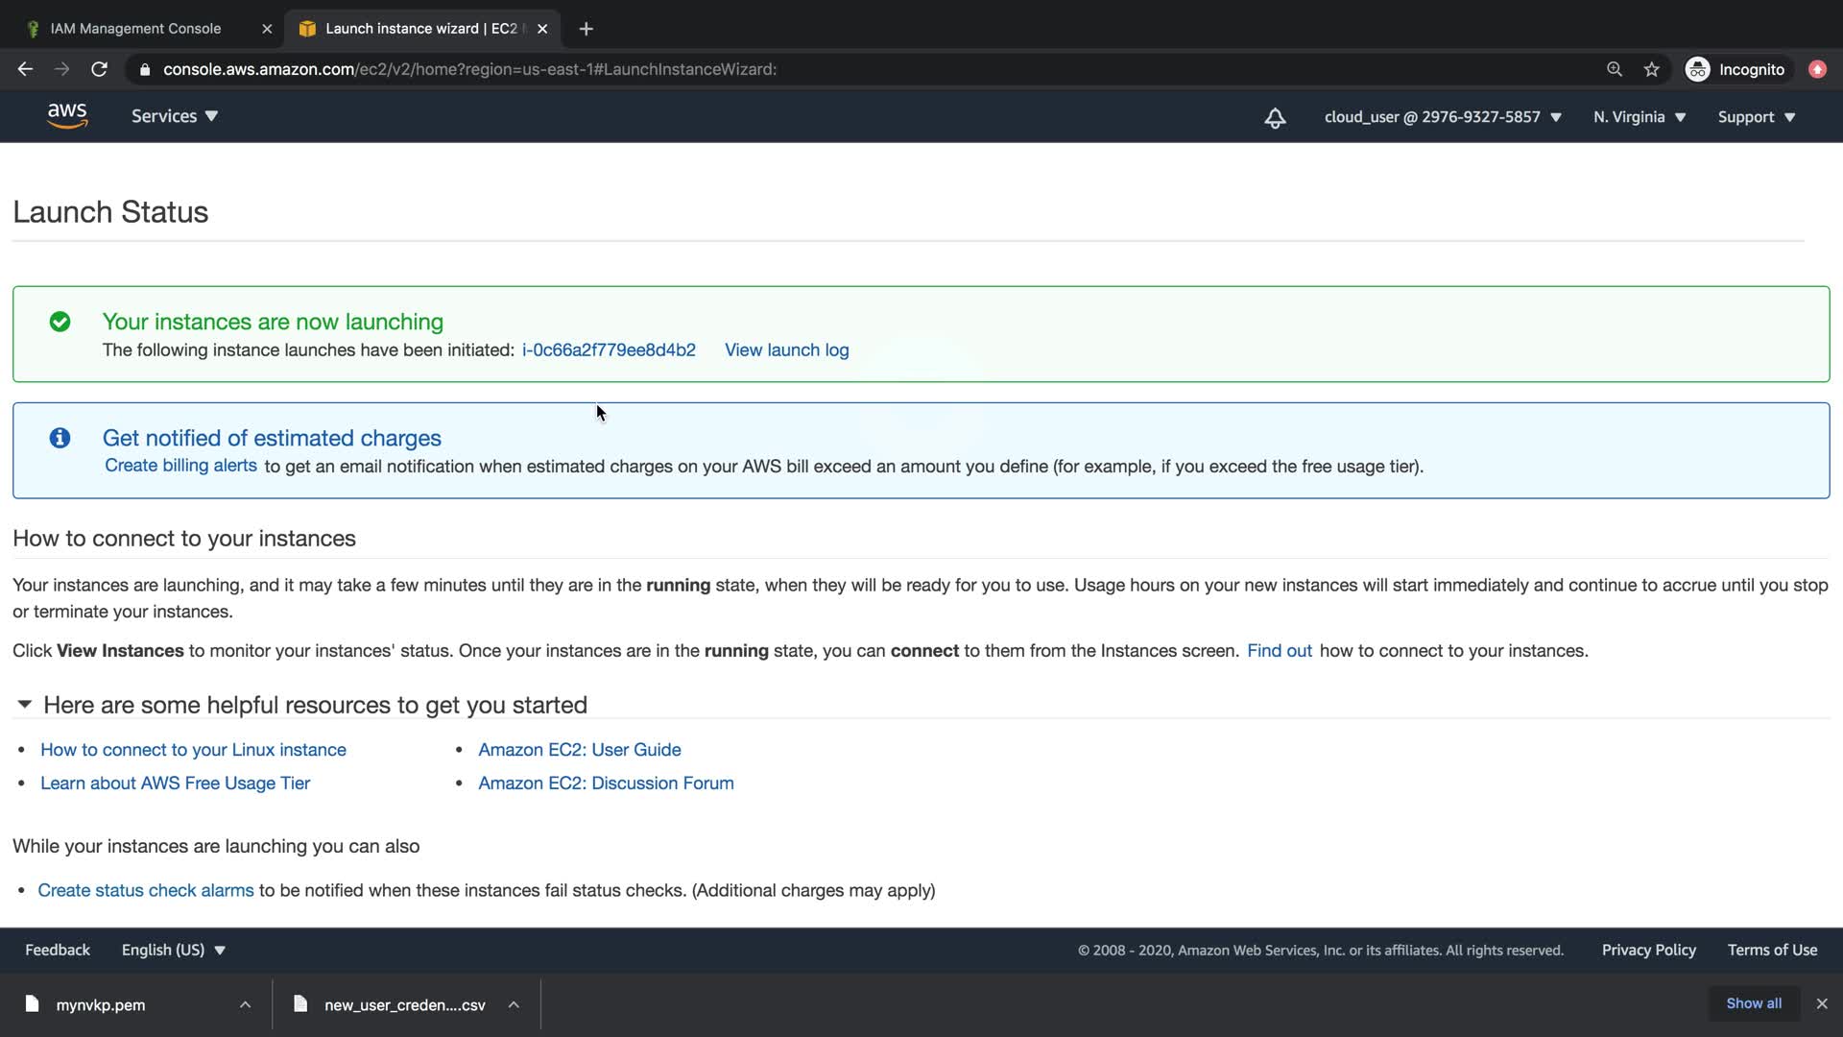Open a new browser tab with plus icon
1843x1037 pixels.
(586, 29)
